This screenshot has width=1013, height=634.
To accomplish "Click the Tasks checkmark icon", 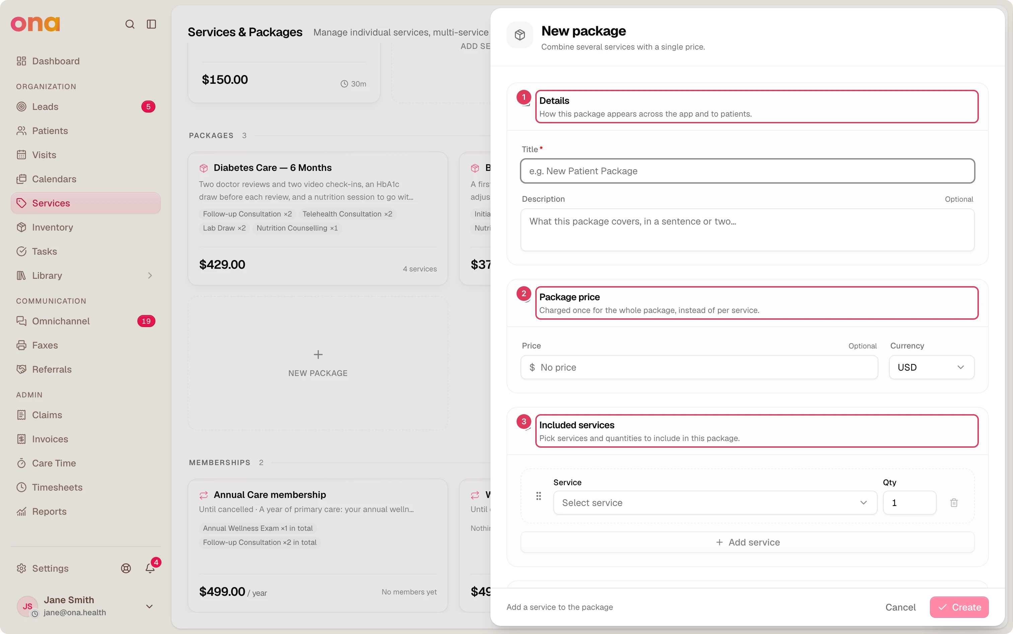I will coord(21,251).
